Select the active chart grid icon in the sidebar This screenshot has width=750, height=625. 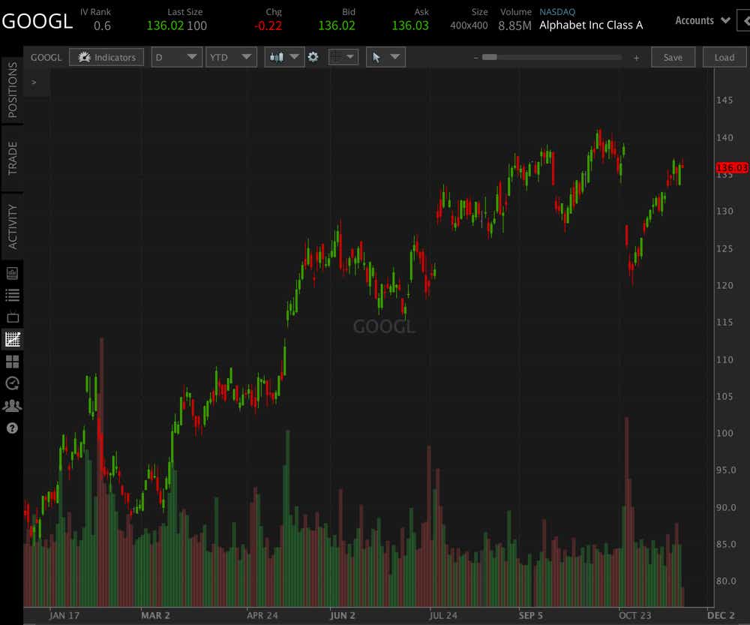[x=13, y=339]
